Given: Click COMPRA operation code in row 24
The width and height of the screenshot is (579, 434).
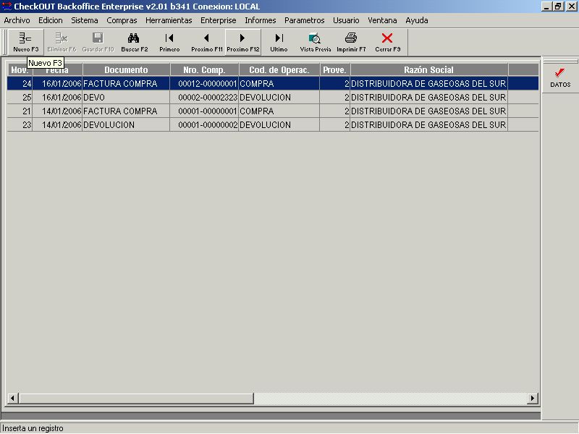Looking at the screenshot, I should pyautogui.click(x=279, y=84).
